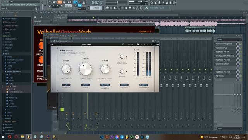
Task: Open the FILE menu
Action: point(3,5)
